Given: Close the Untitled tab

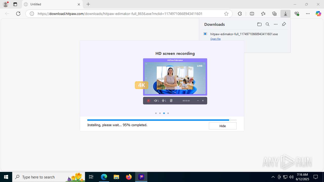Looking at the screenshot, I should [x=79, y=4].
